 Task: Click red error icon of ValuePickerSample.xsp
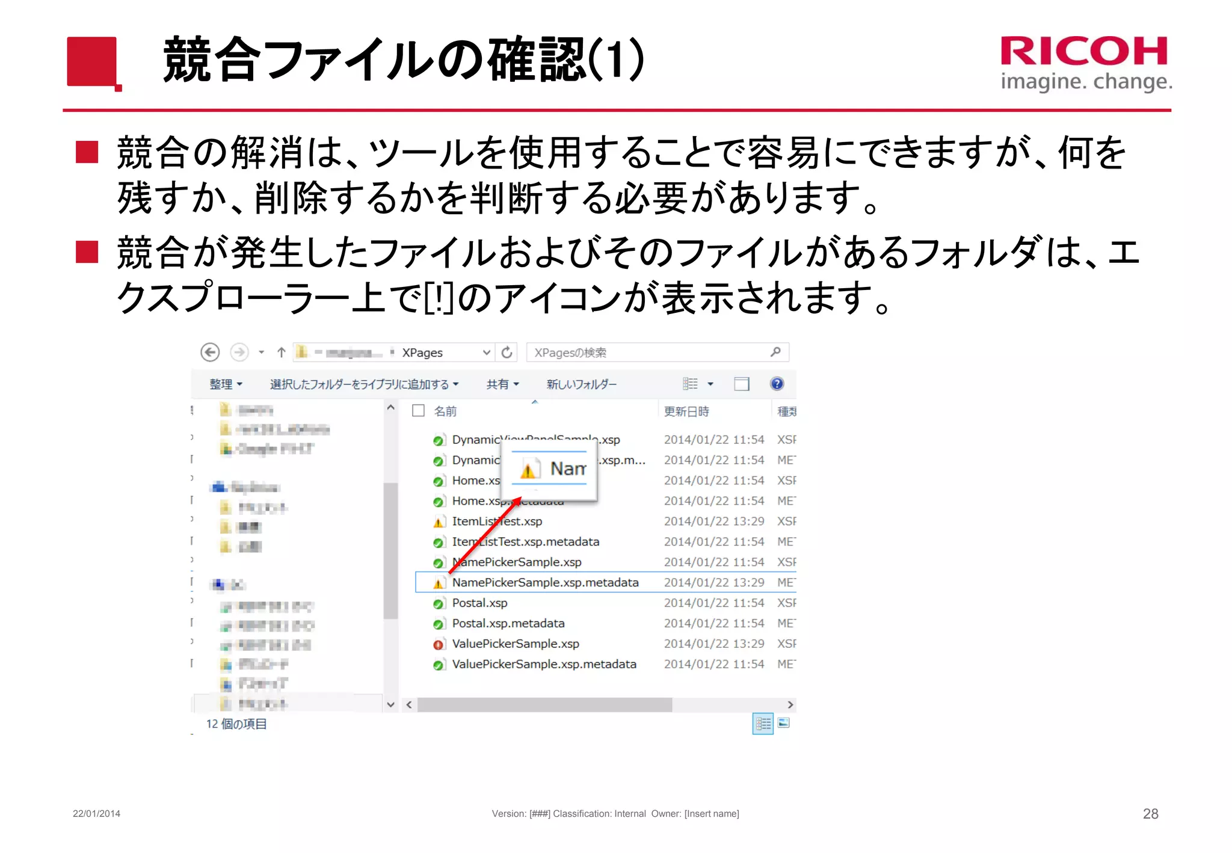[439, 645]
